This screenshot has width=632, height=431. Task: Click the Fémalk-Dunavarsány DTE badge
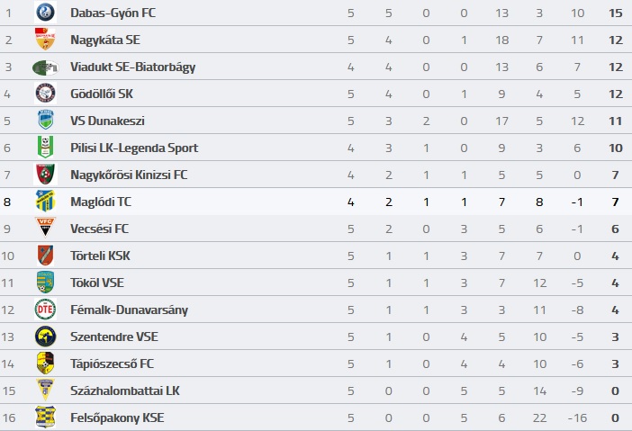click(45, 310)
